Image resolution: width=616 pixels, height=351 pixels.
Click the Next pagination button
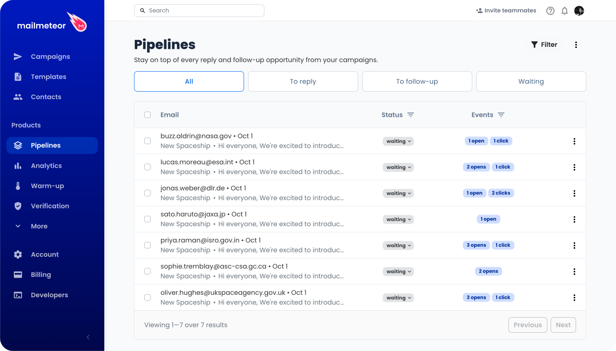563,325
